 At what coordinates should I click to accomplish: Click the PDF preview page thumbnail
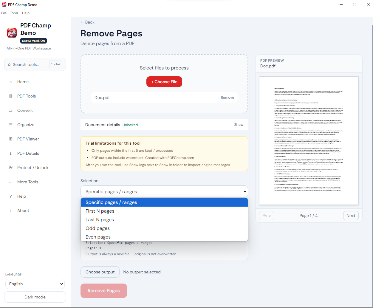pos(309,141)
